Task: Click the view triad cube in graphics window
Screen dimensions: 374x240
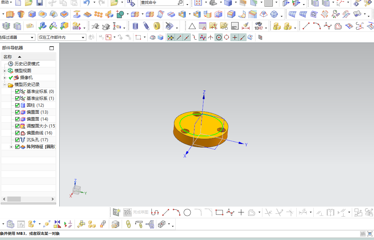Action: (x=77, y=190)
